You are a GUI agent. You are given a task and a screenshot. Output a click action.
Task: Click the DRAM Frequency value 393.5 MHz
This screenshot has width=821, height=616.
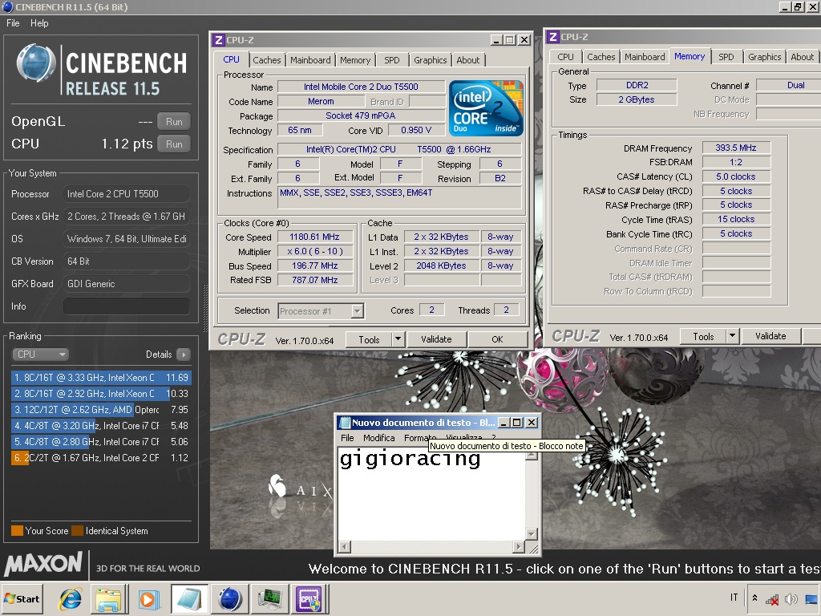pyautogui.click(x=736, y=148)
